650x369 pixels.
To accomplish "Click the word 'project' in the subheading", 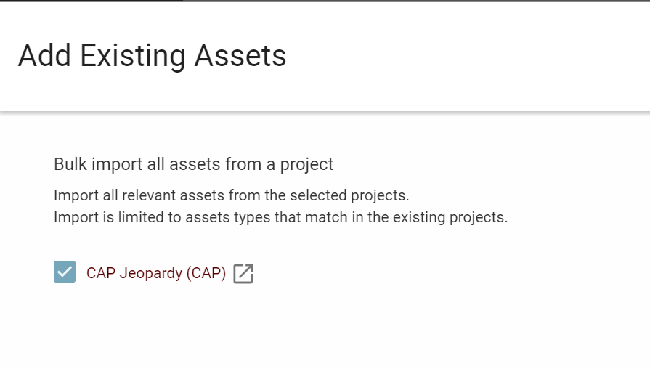I will pos(306,165).
